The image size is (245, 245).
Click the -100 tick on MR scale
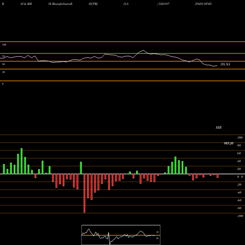click(x=240, y=216)
